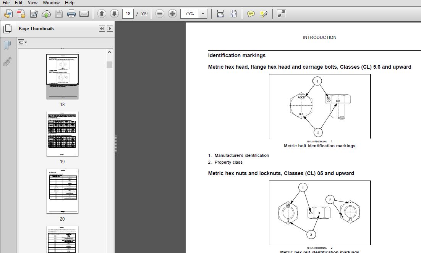Click the panel right-arrow expand button
The width and height of the screenshot is (421, 253).
point(110,29)
